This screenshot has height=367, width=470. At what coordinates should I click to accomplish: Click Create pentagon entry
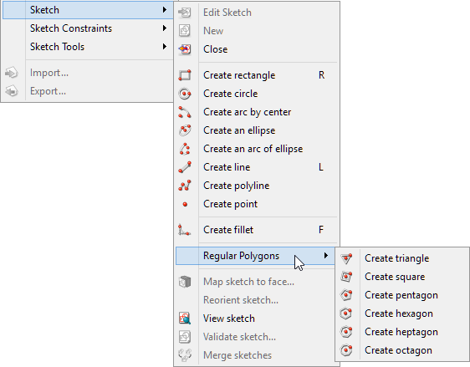tap(402, 295)
